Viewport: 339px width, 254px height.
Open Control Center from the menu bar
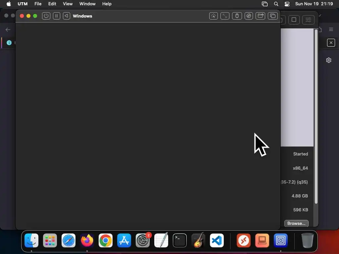pos(287,4)
